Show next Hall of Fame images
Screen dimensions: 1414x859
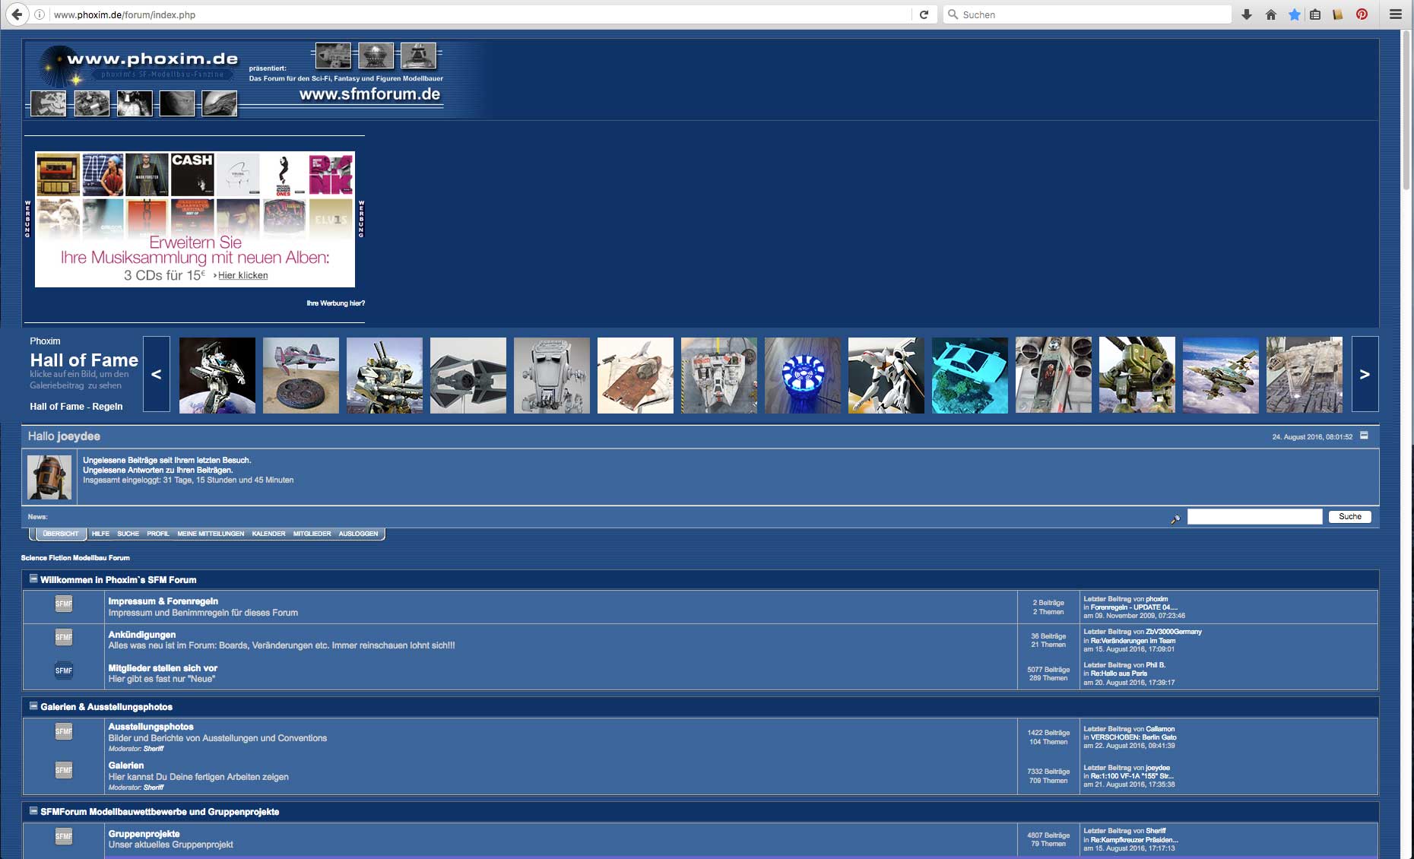pyautogui.click(x=1365, y=374)
